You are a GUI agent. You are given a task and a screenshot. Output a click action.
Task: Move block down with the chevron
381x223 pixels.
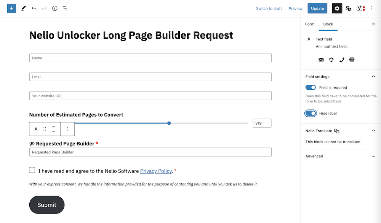point(53,131)
